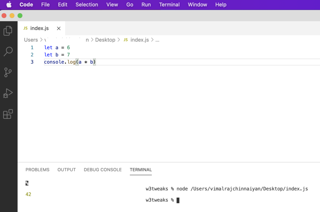
Task: Click the index.js breadcrumb segment
Action: (140, 40)
